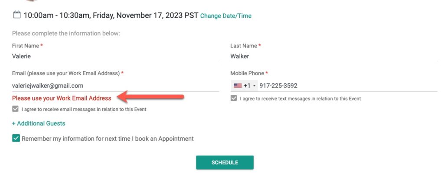The height and width of the screenshot is (180, 444).
Task: Click the Remember my information label text
Action: pyautogui.click(x=108, y=139)
